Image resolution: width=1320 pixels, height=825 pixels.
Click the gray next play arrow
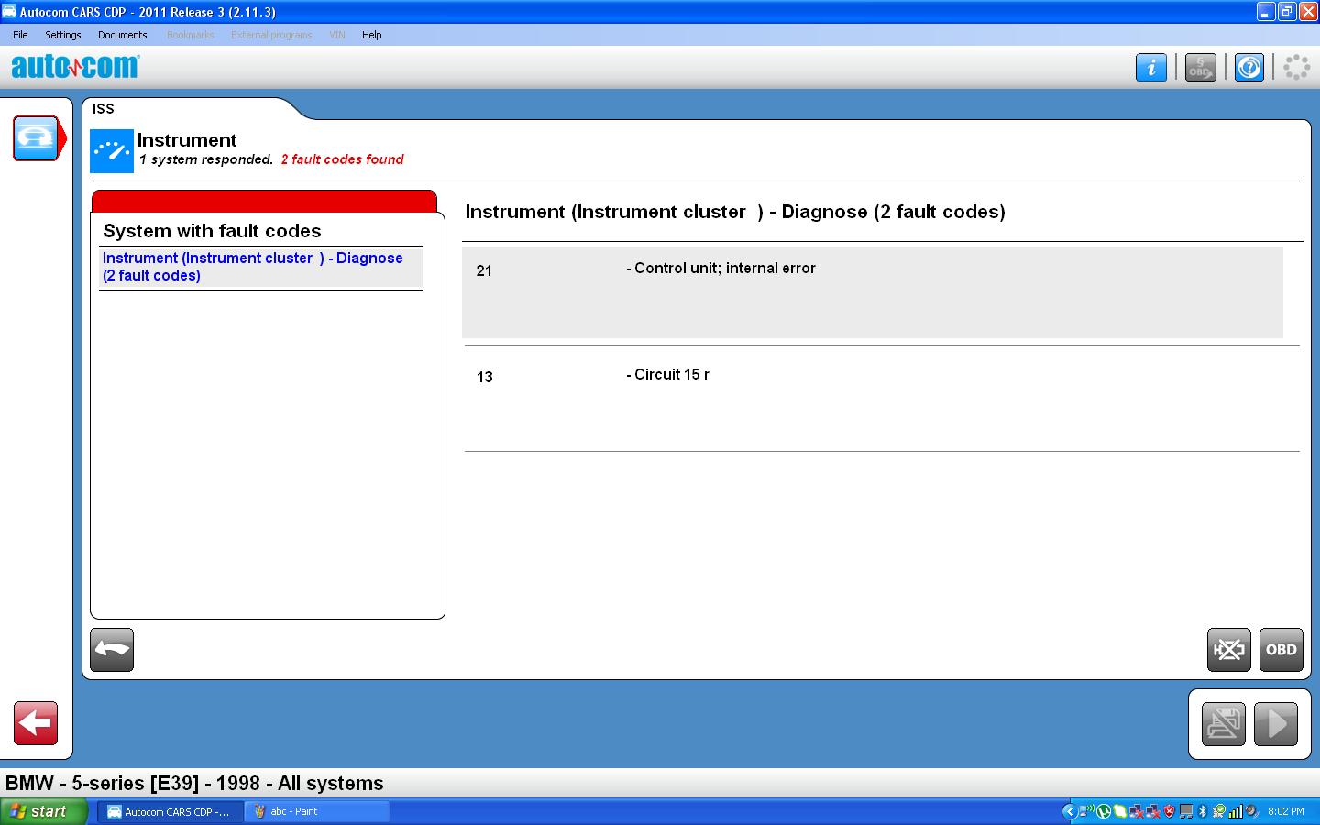1276,724
